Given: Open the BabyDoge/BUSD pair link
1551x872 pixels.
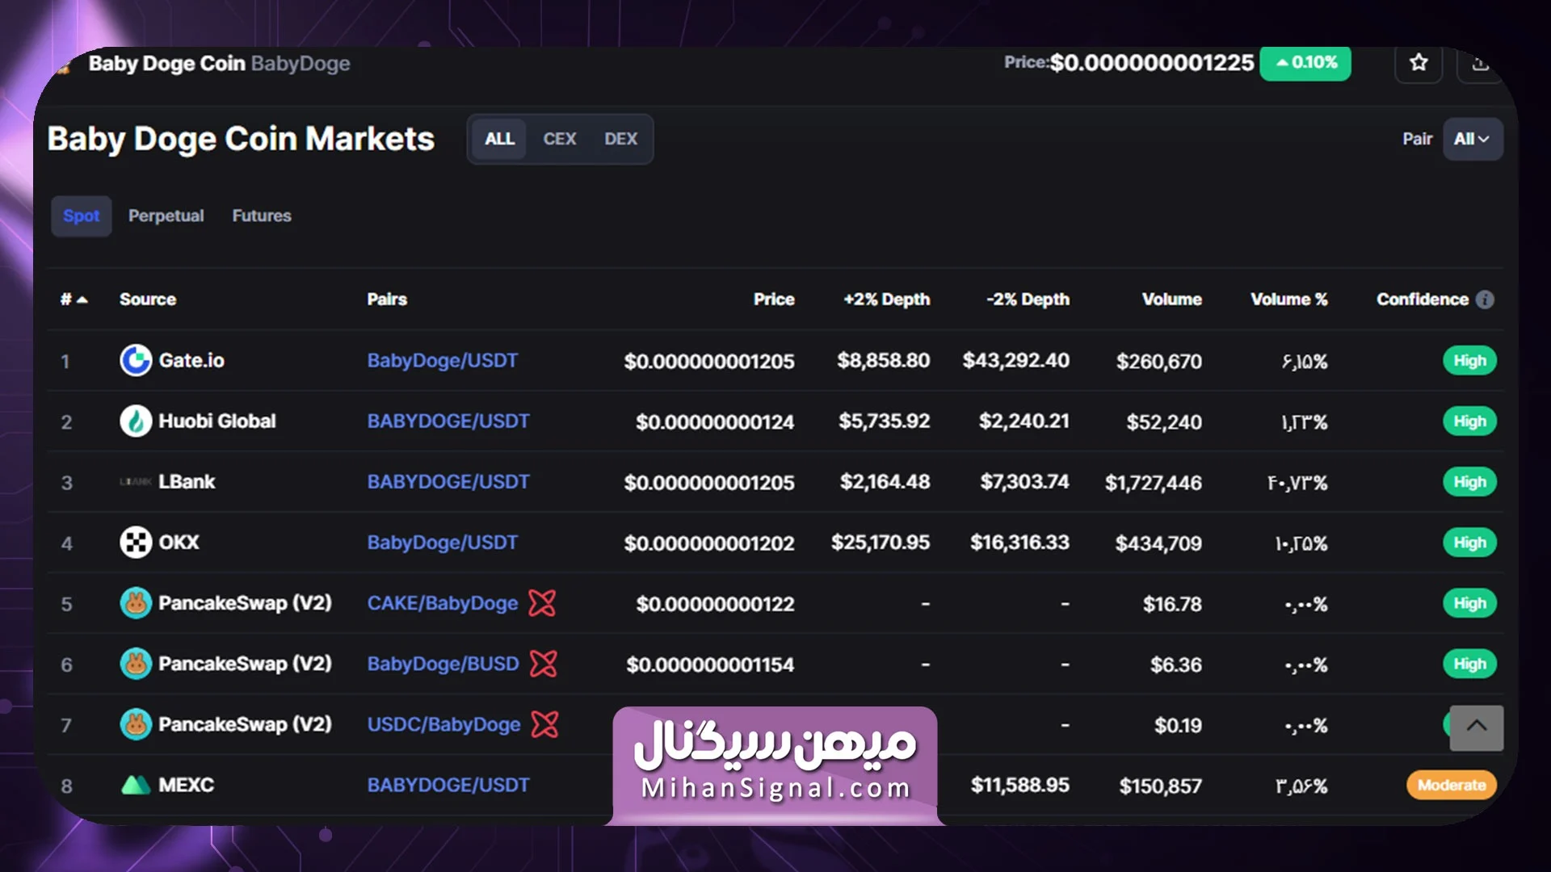Looking at the screenshot, I should (x=443, y=664).
